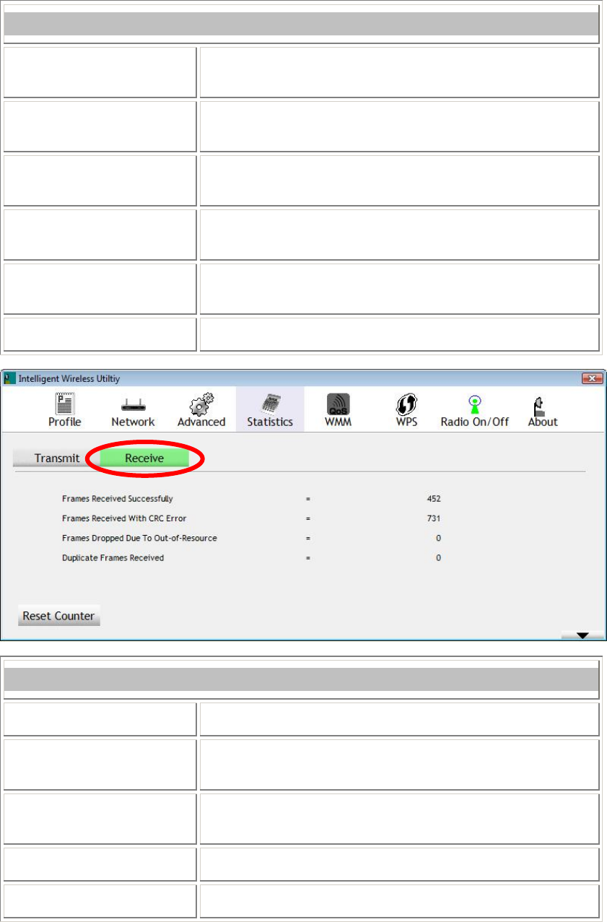The image size is (607, 922).
Task: Close the Intelligent Wireless Utility window
Action: (592, 378)
